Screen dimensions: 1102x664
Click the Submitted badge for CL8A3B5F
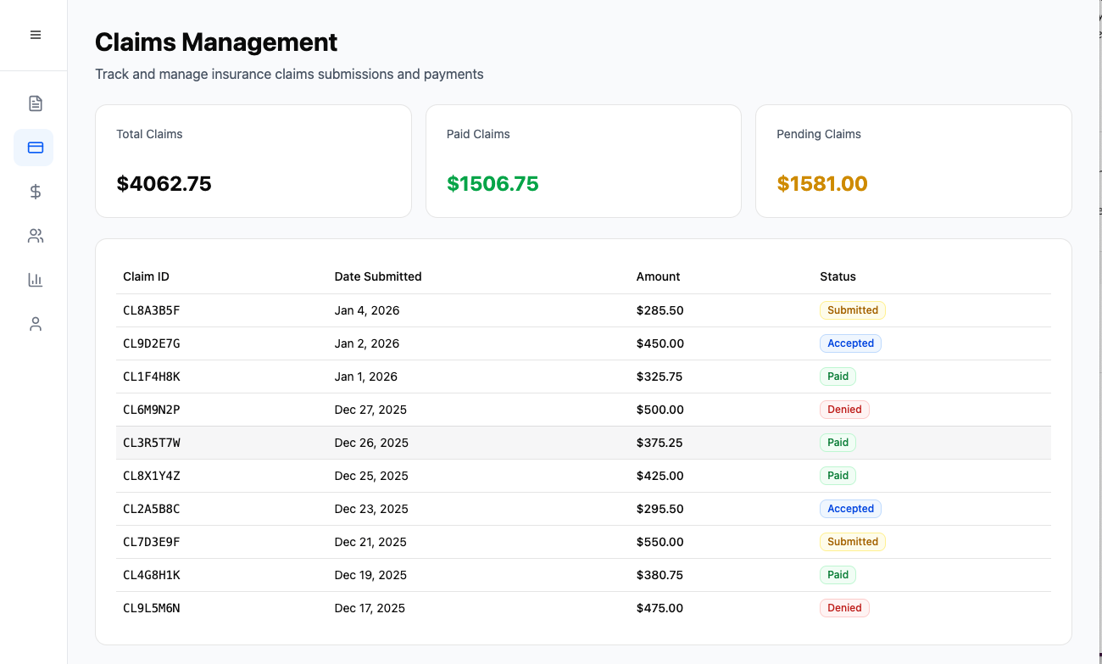[853, 310]
